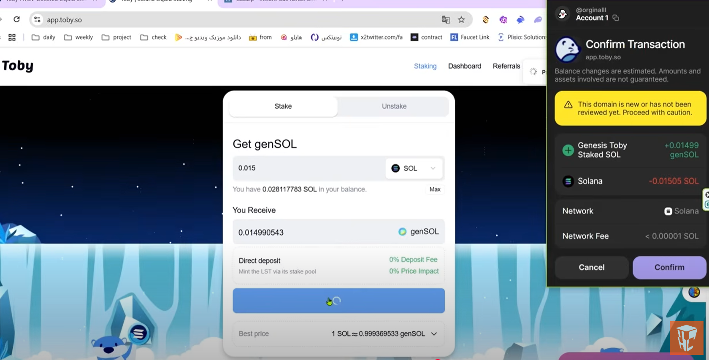
Task: Open the weekly bookmarks folder
Action: (78, 37)
